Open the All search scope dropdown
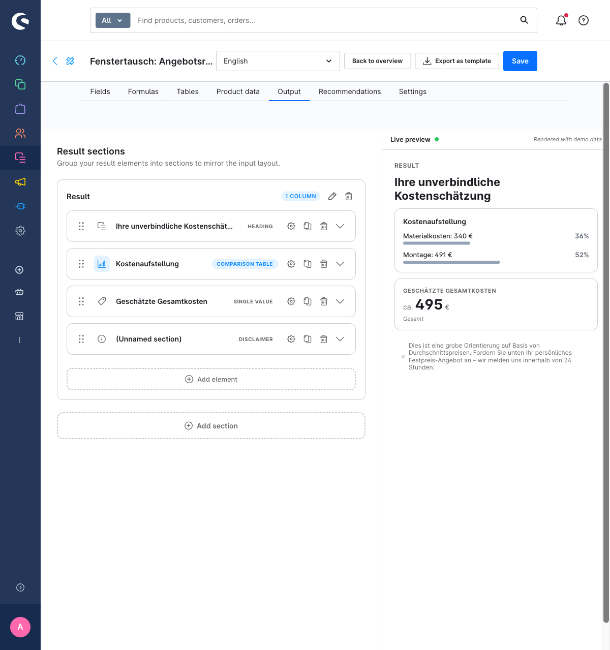The image size is (610, 650). pyautogui.click(x=113, y=20)
